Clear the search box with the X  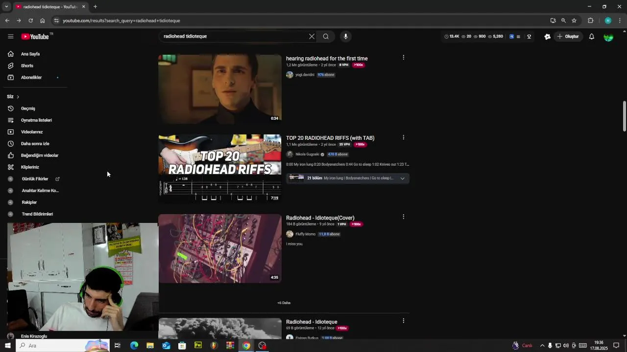[x=312, y=36]
